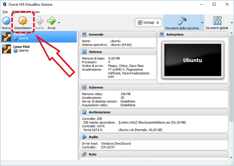Click the Server di desktop remoto Disabilitato value
The height and width of the screenshot is (166, 234).
coord(128,101)
